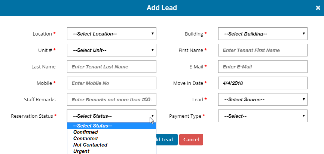Screen dimensions: 324x154
Task: Choose Contacted from status list
Action: (111, 139)
